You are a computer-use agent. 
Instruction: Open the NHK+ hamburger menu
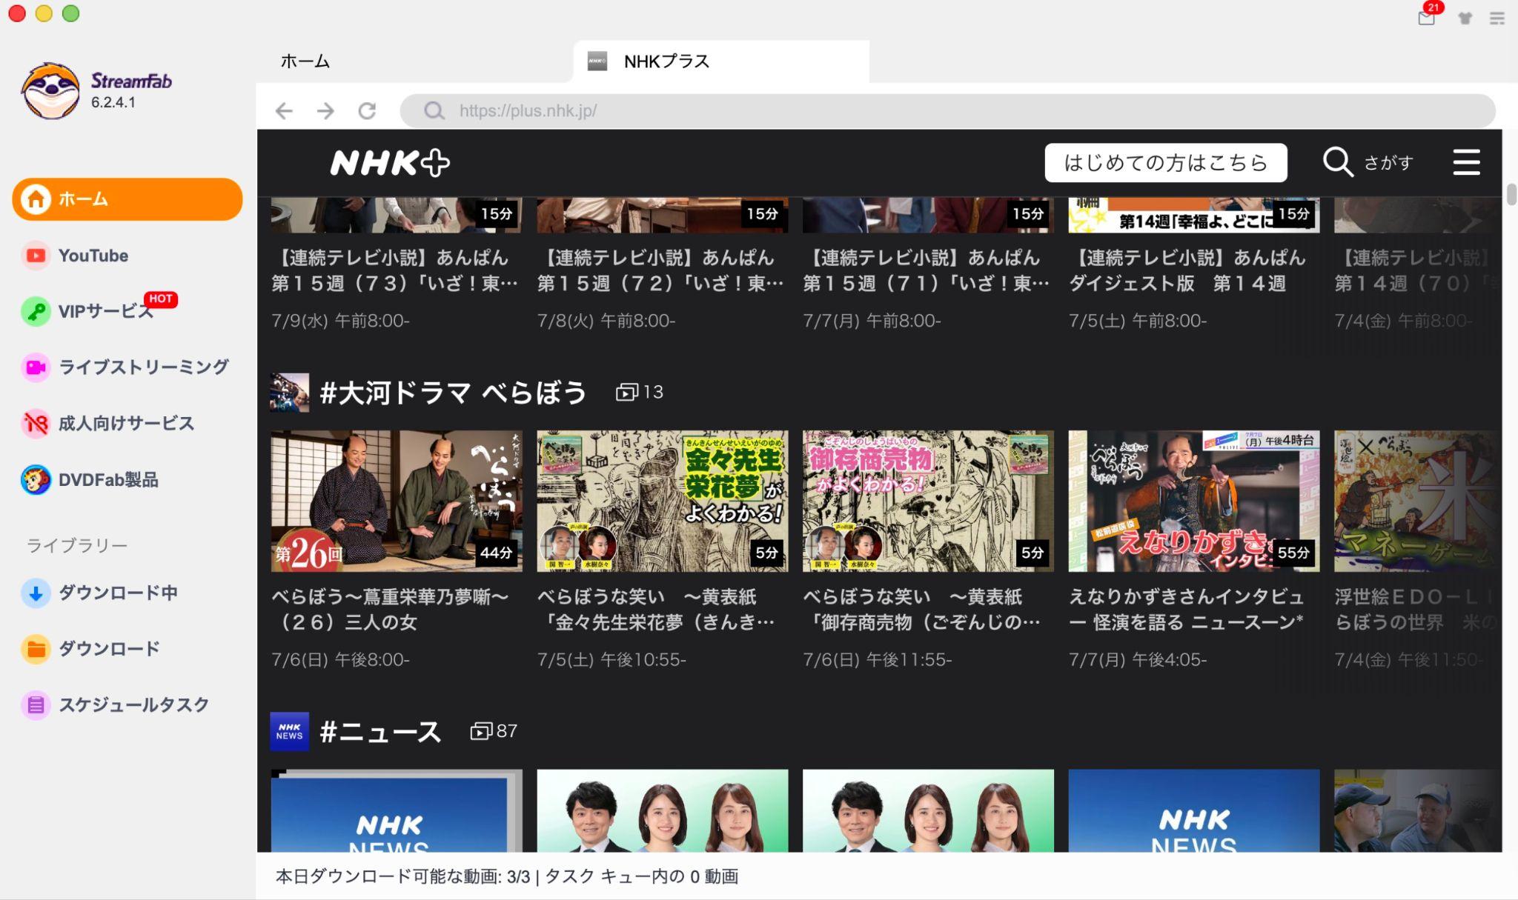[1466, 161]
